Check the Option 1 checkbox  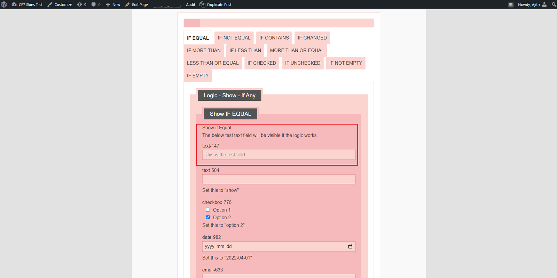click(208, 210)
